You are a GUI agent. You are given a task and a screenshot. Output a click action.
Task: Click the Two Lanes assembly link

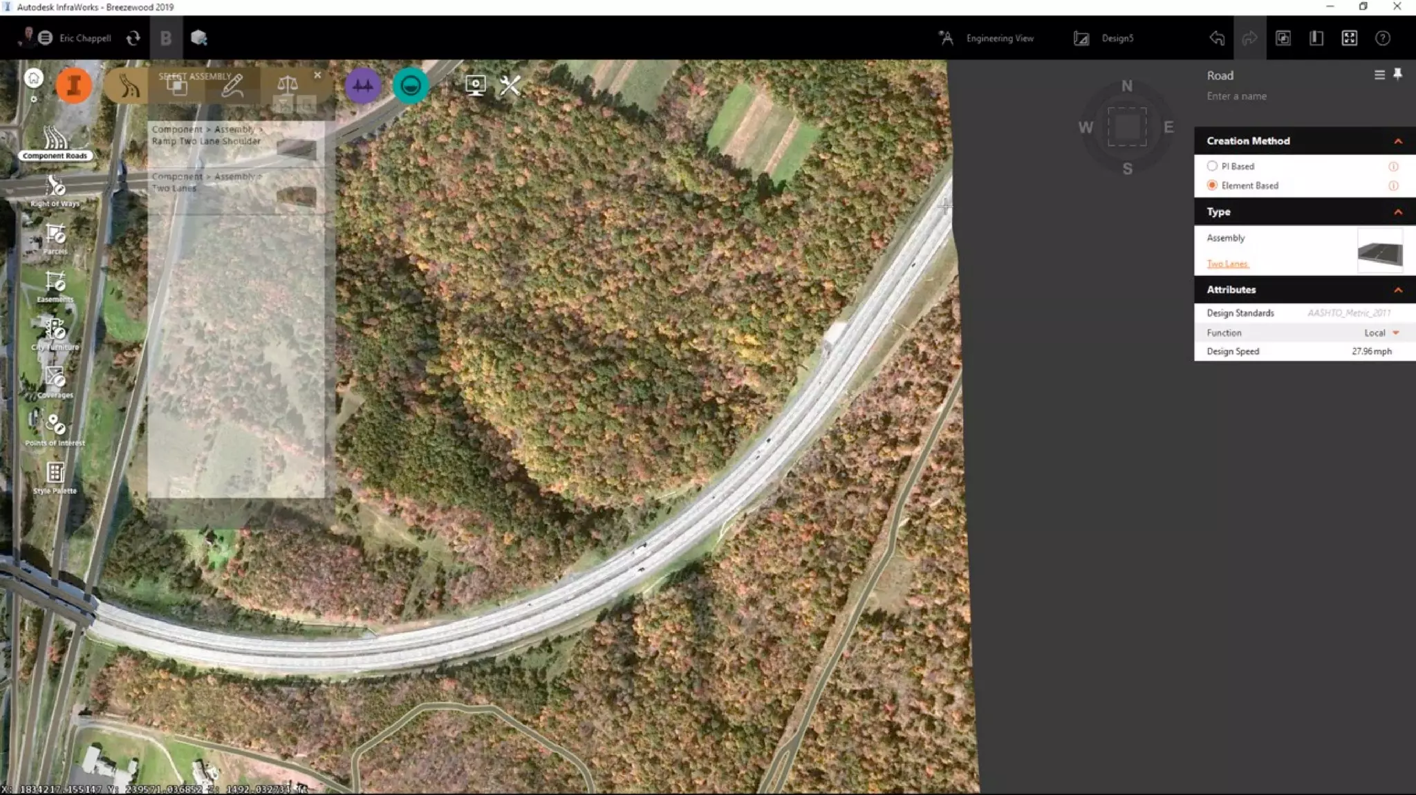1227,263
